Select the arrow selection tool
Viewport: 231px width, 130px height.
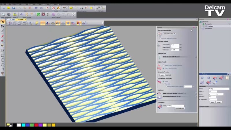pos(3,22)
